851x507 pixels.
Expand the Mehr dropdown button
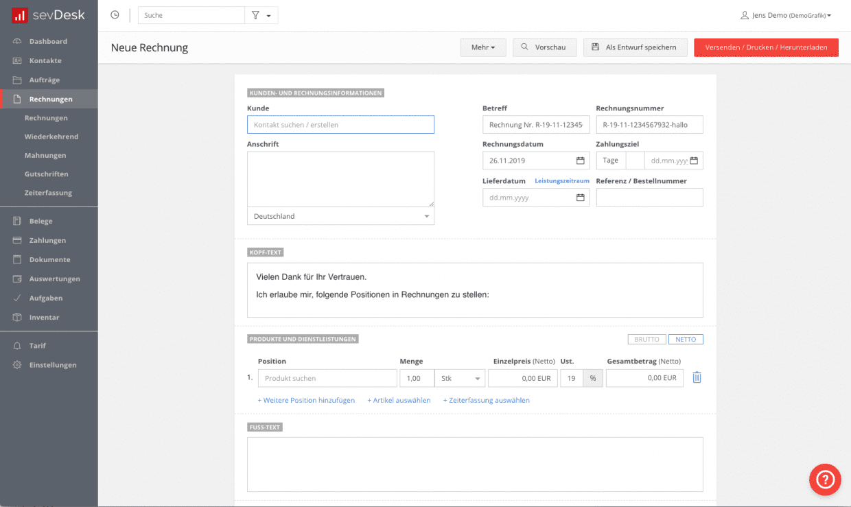pos(483,47)
